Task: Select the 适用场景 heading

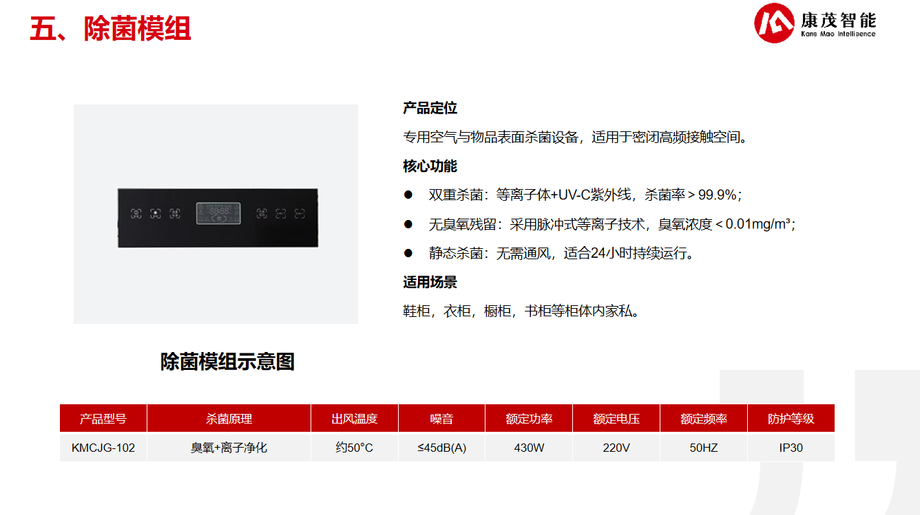Action: click(430, 282)
